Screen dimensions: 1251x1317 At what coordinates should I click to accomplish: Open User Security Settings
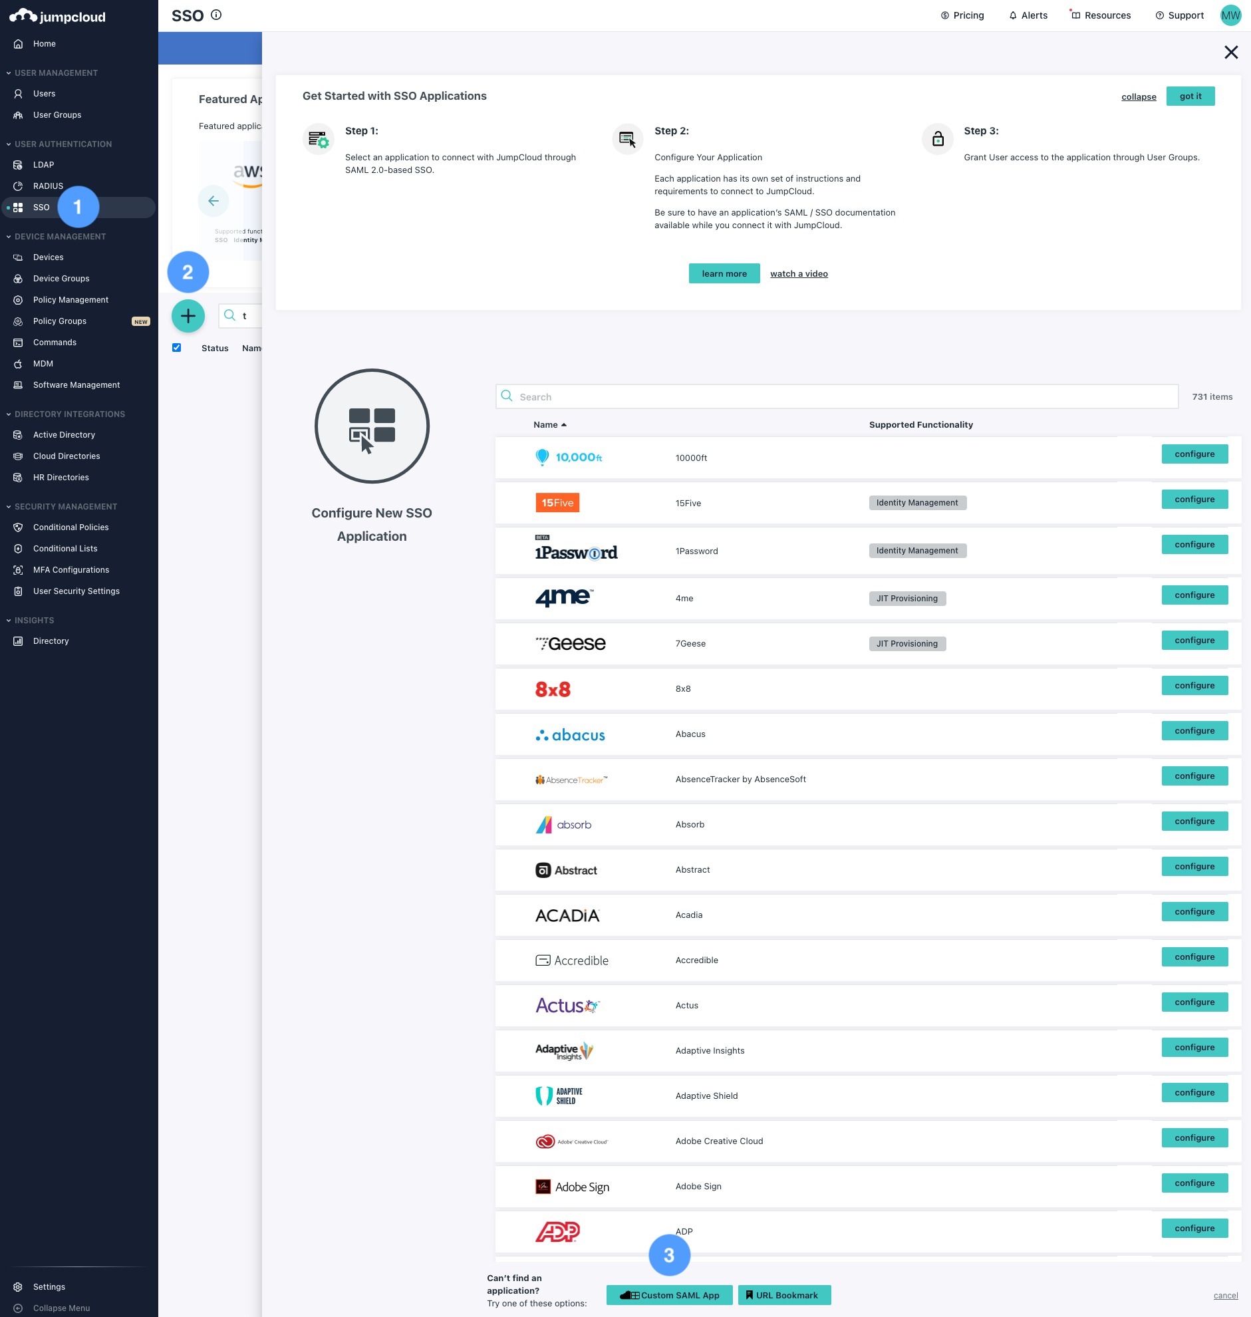click(x=76, y=592)
